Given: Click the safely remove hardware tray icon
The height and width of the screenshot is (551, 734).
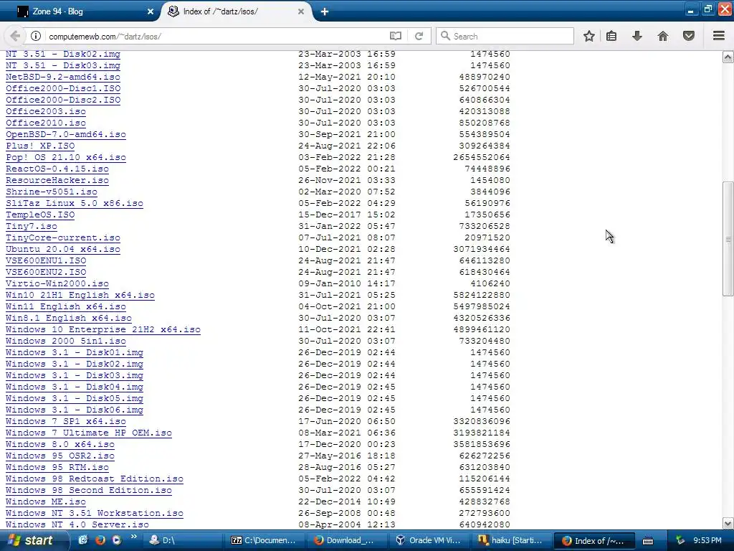Looking at the screenshot, I should click(680, 541).
